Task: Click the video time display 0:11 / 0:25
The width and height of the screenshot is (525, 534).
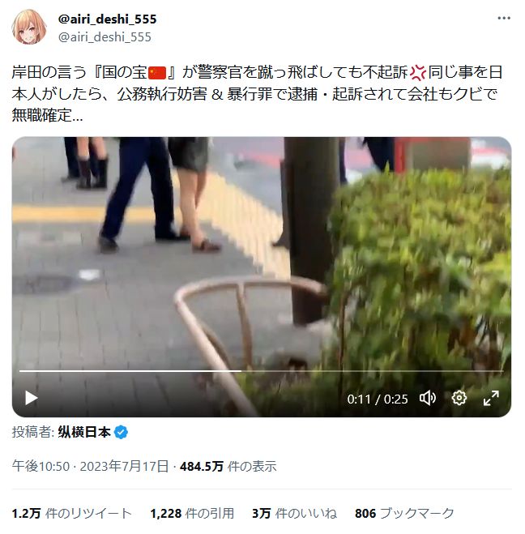Action: click(378, 399)
